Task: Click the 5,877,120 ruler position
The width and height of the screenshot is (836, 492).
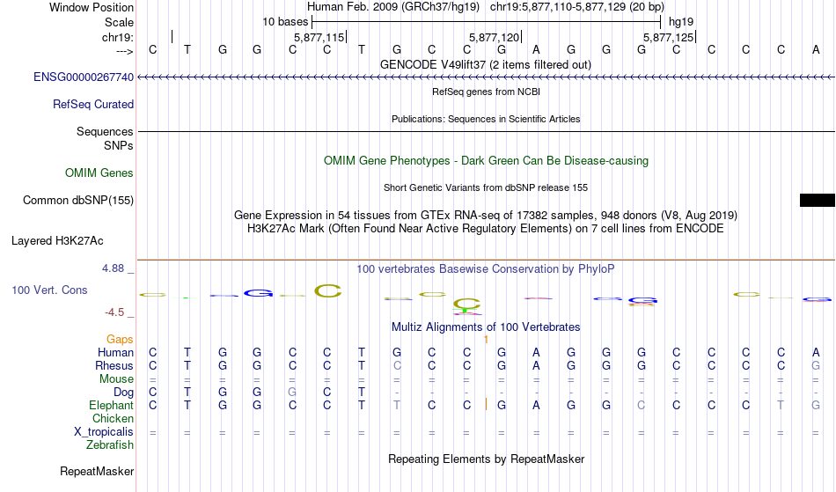Action: pos(495,37)
